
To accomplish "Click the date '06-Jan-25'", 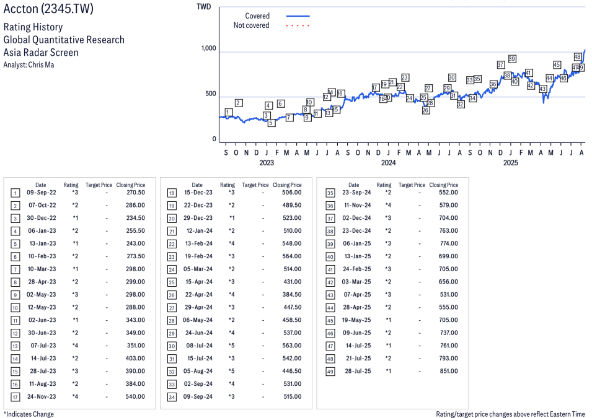I will 357,243.
